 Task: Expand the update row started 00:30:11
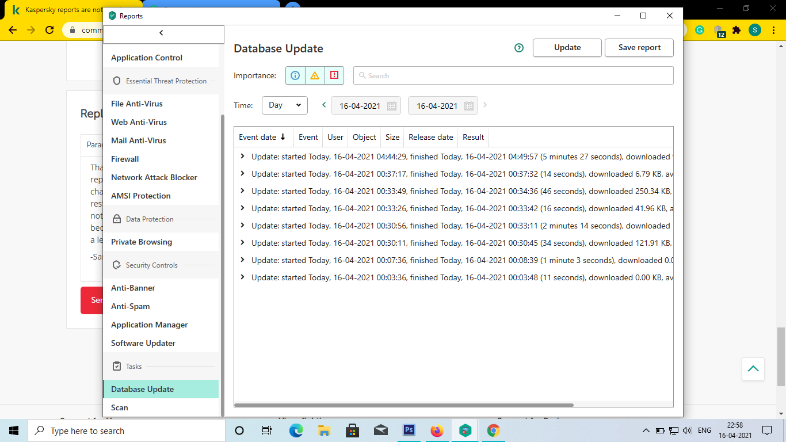click(242, 243)
